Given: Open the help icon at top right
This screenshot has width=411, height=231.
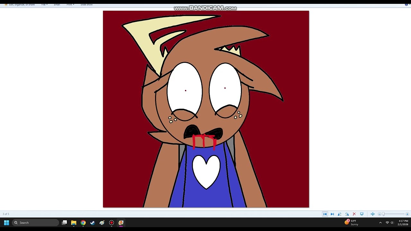Looking at the screenshot, I should [x=407, y=4].
